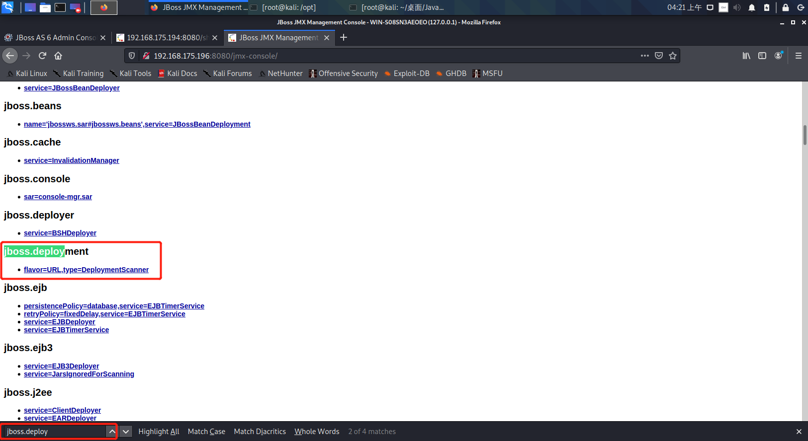This screenshot has width=808, height=441.
Task: Show the sidebar view icon
Action: click(x=762, y=56)
